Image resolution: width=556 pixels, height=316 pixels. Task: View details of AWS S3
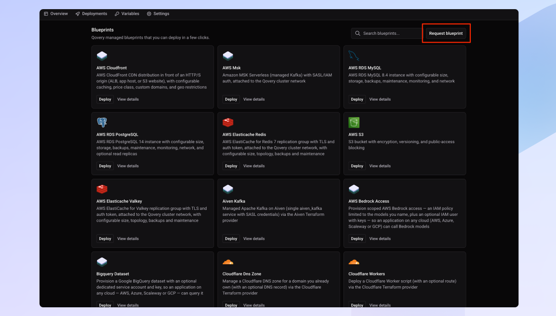click(x=380, y=166)
